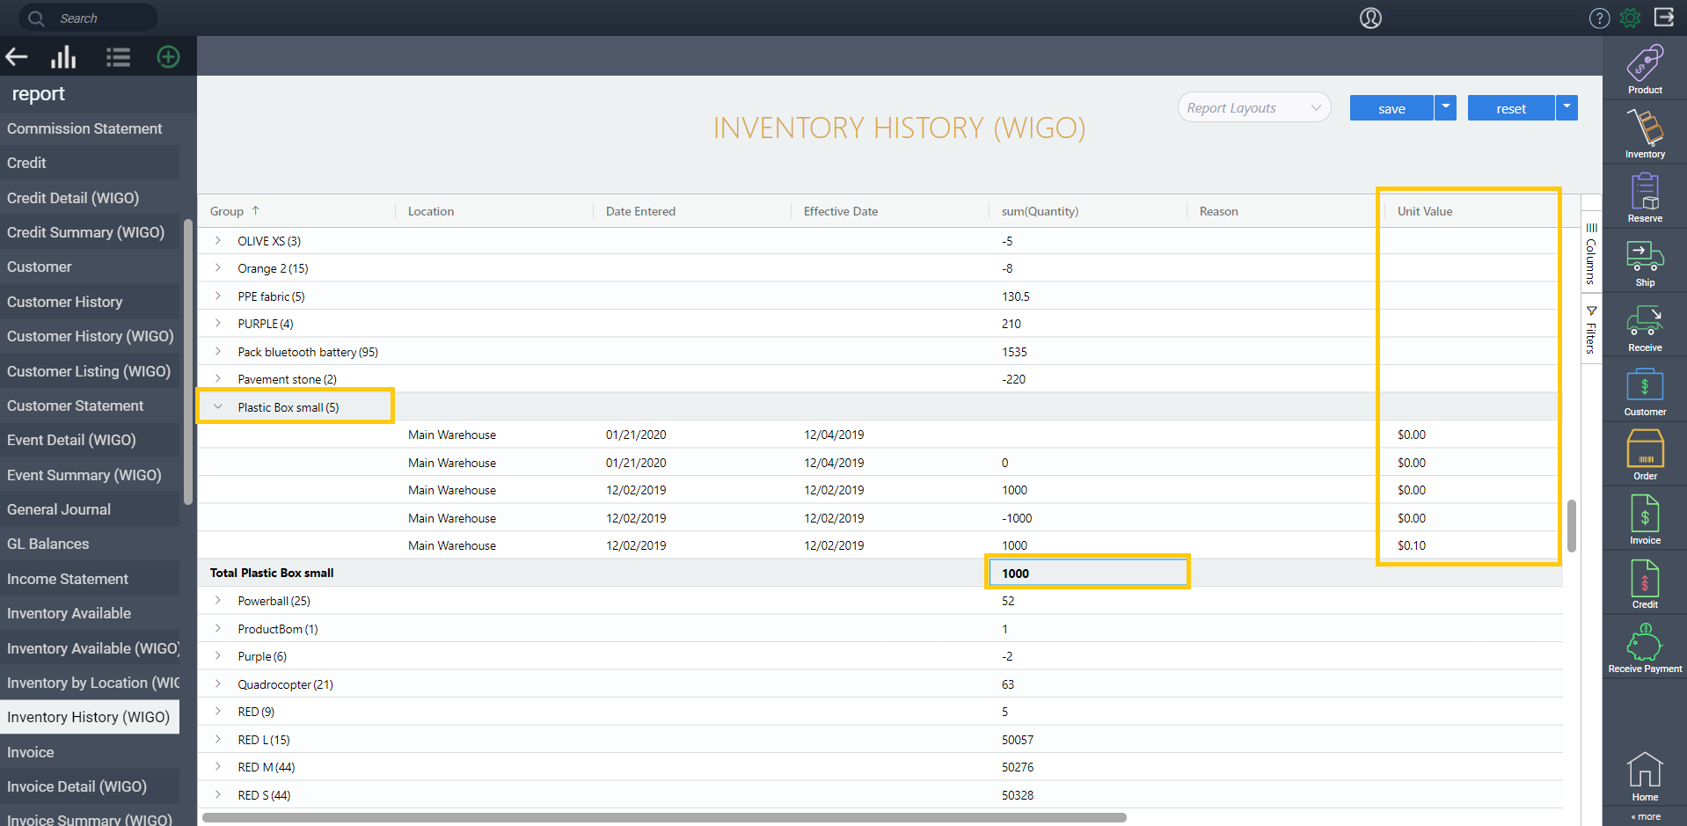Open the Reserve module

(1645, 198)
